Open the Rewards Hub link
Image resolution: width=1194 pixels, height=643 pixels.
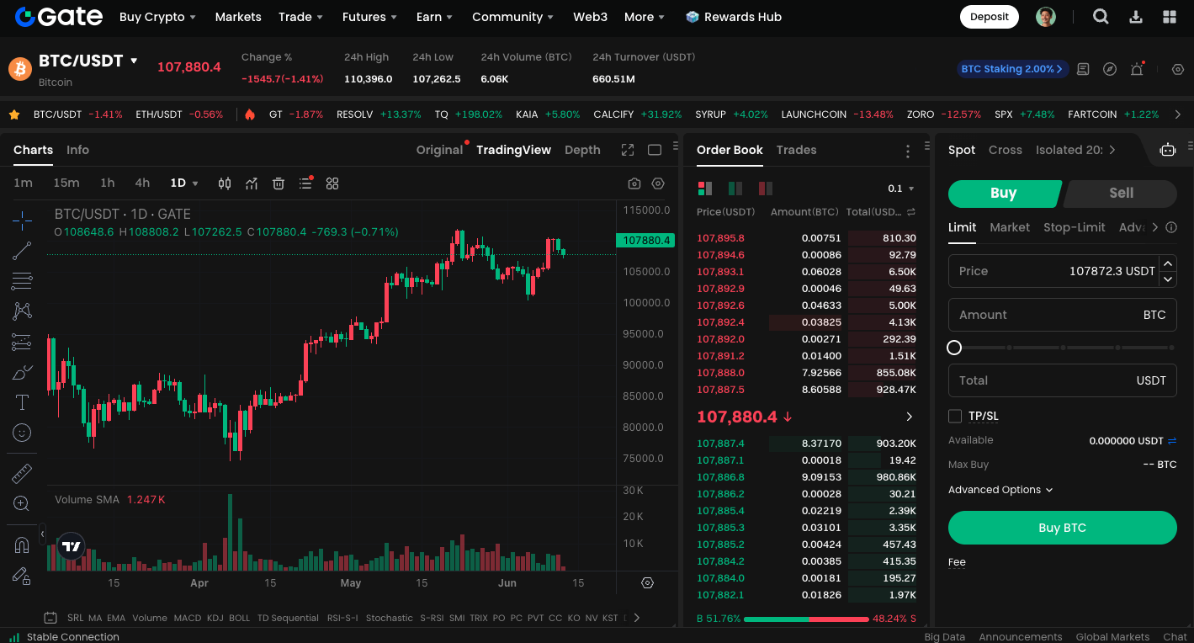[x=734, y=17]
